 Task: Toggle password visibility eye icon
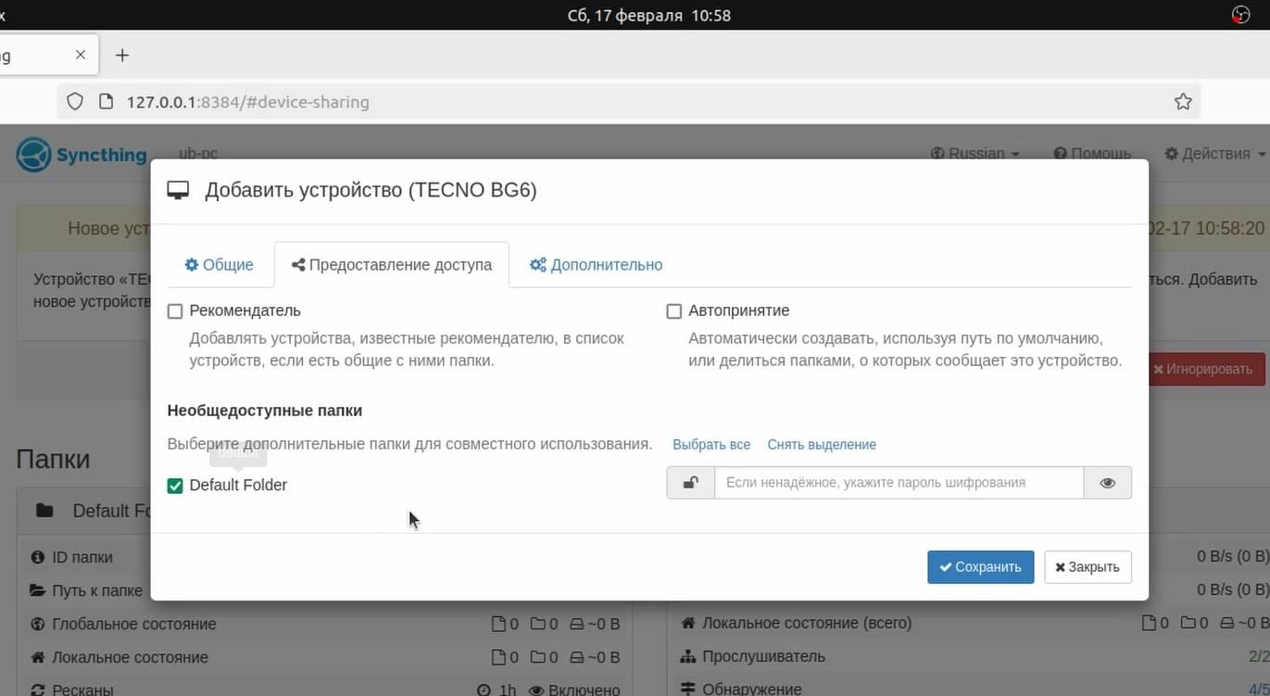tap(1108, 483)
